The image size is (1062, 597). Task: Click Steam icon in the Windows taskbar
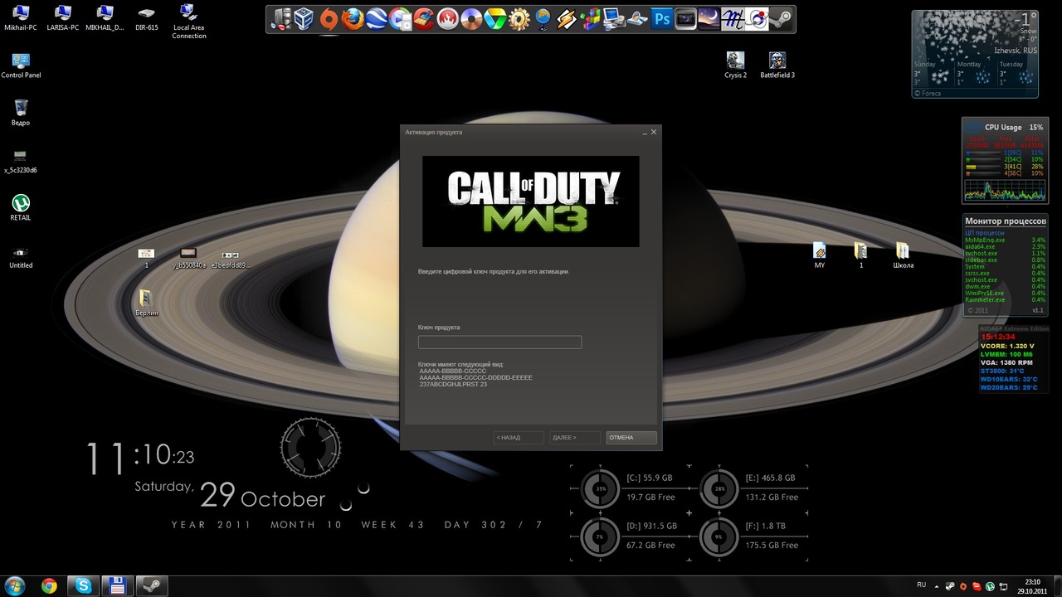point(152,585)
